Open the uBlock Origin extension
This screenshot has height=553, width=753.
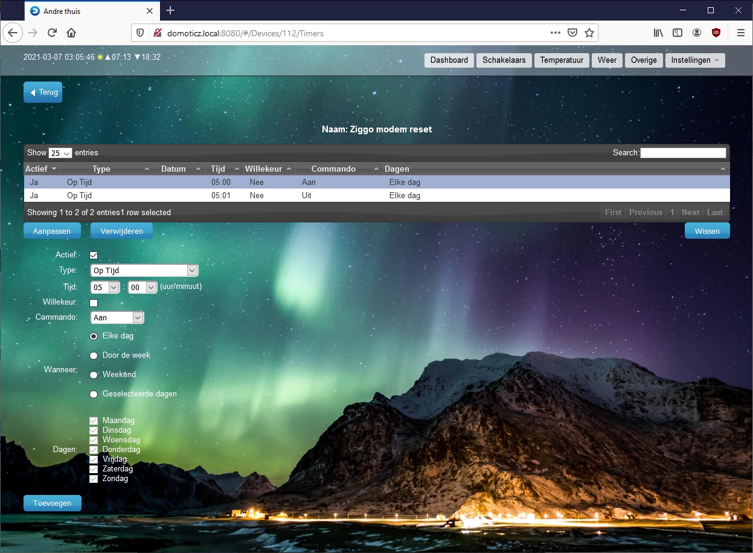click(716, 33)
